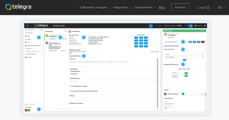The height and width of the screenshot is (120, 229).
Task: Send DTMF digit 5
Action: point(141,41)
